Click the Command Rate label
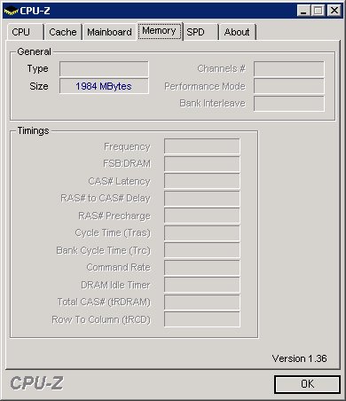Image resolution: width=346 pixels, height=401 pixels. tap(119, 268)
